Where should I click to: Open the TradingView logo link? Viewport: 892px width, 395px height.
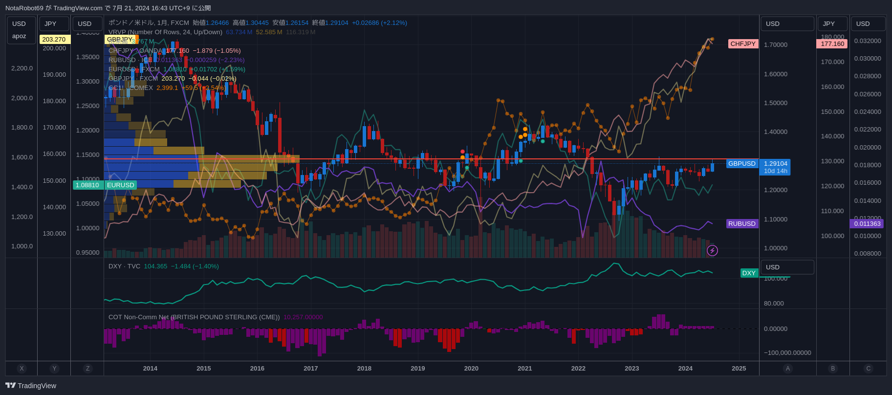[x=31, y=386]
